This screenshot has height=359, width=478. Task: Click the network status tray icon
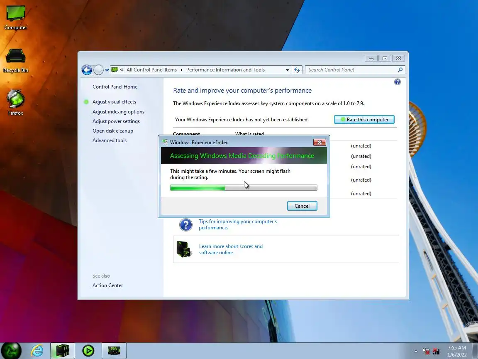(436, 351)
